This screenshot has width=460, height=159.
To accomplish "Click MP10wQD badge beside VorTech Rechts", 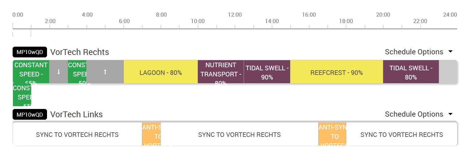I will click(x=30, y=52).
